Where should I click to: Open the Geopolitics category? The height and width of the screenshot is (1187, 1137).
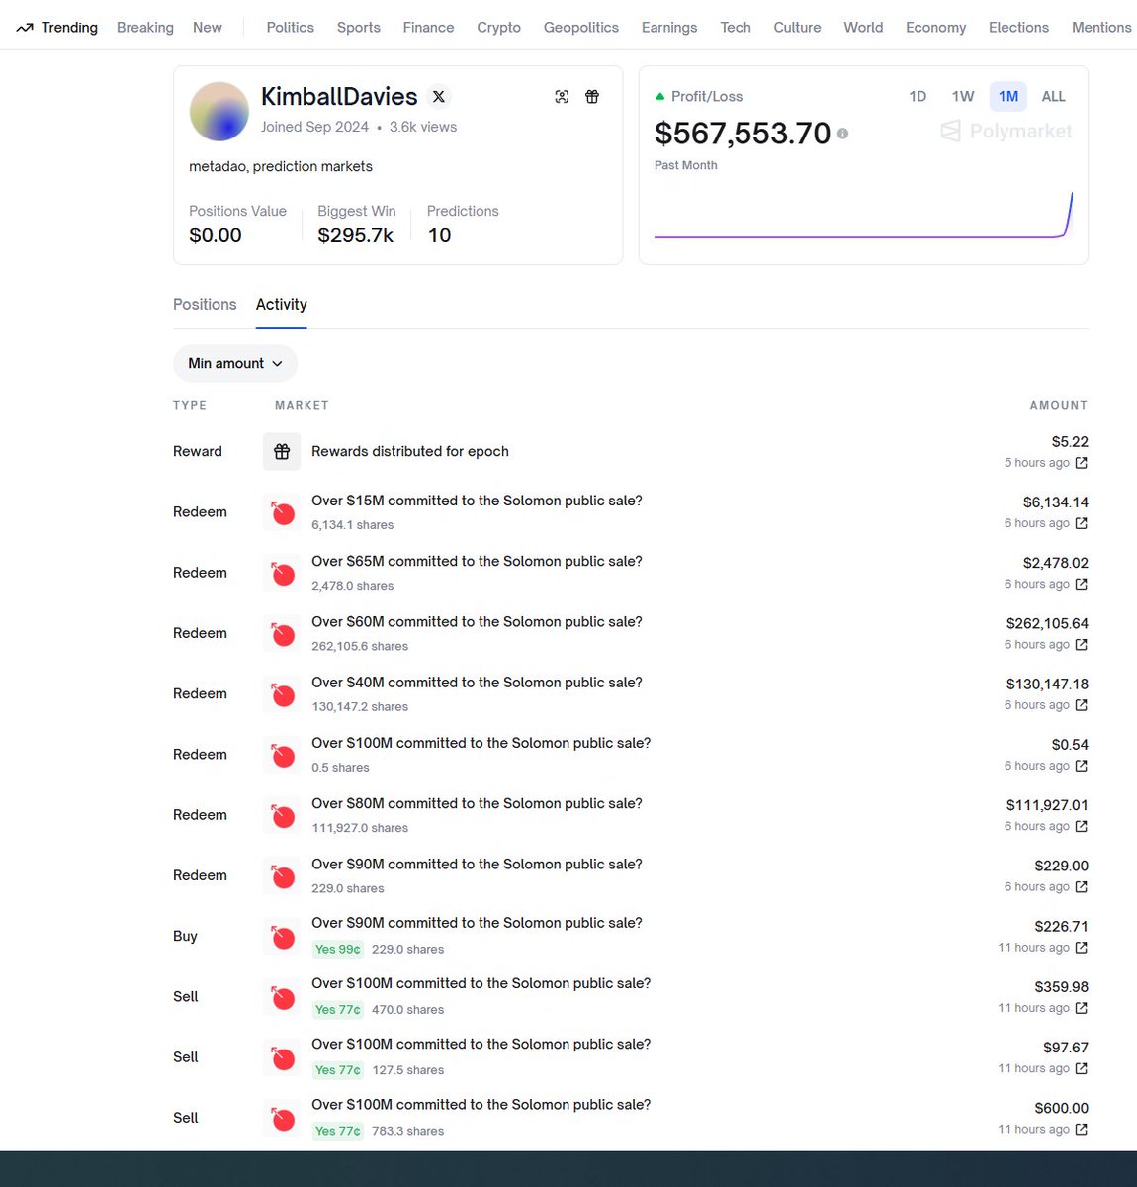tap(581, 28)
